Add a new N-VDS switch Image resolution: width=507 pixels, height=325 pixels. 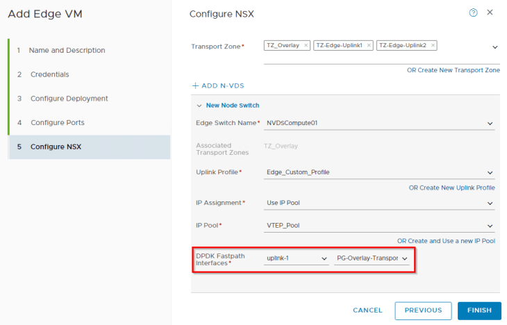tap(218, 85)
